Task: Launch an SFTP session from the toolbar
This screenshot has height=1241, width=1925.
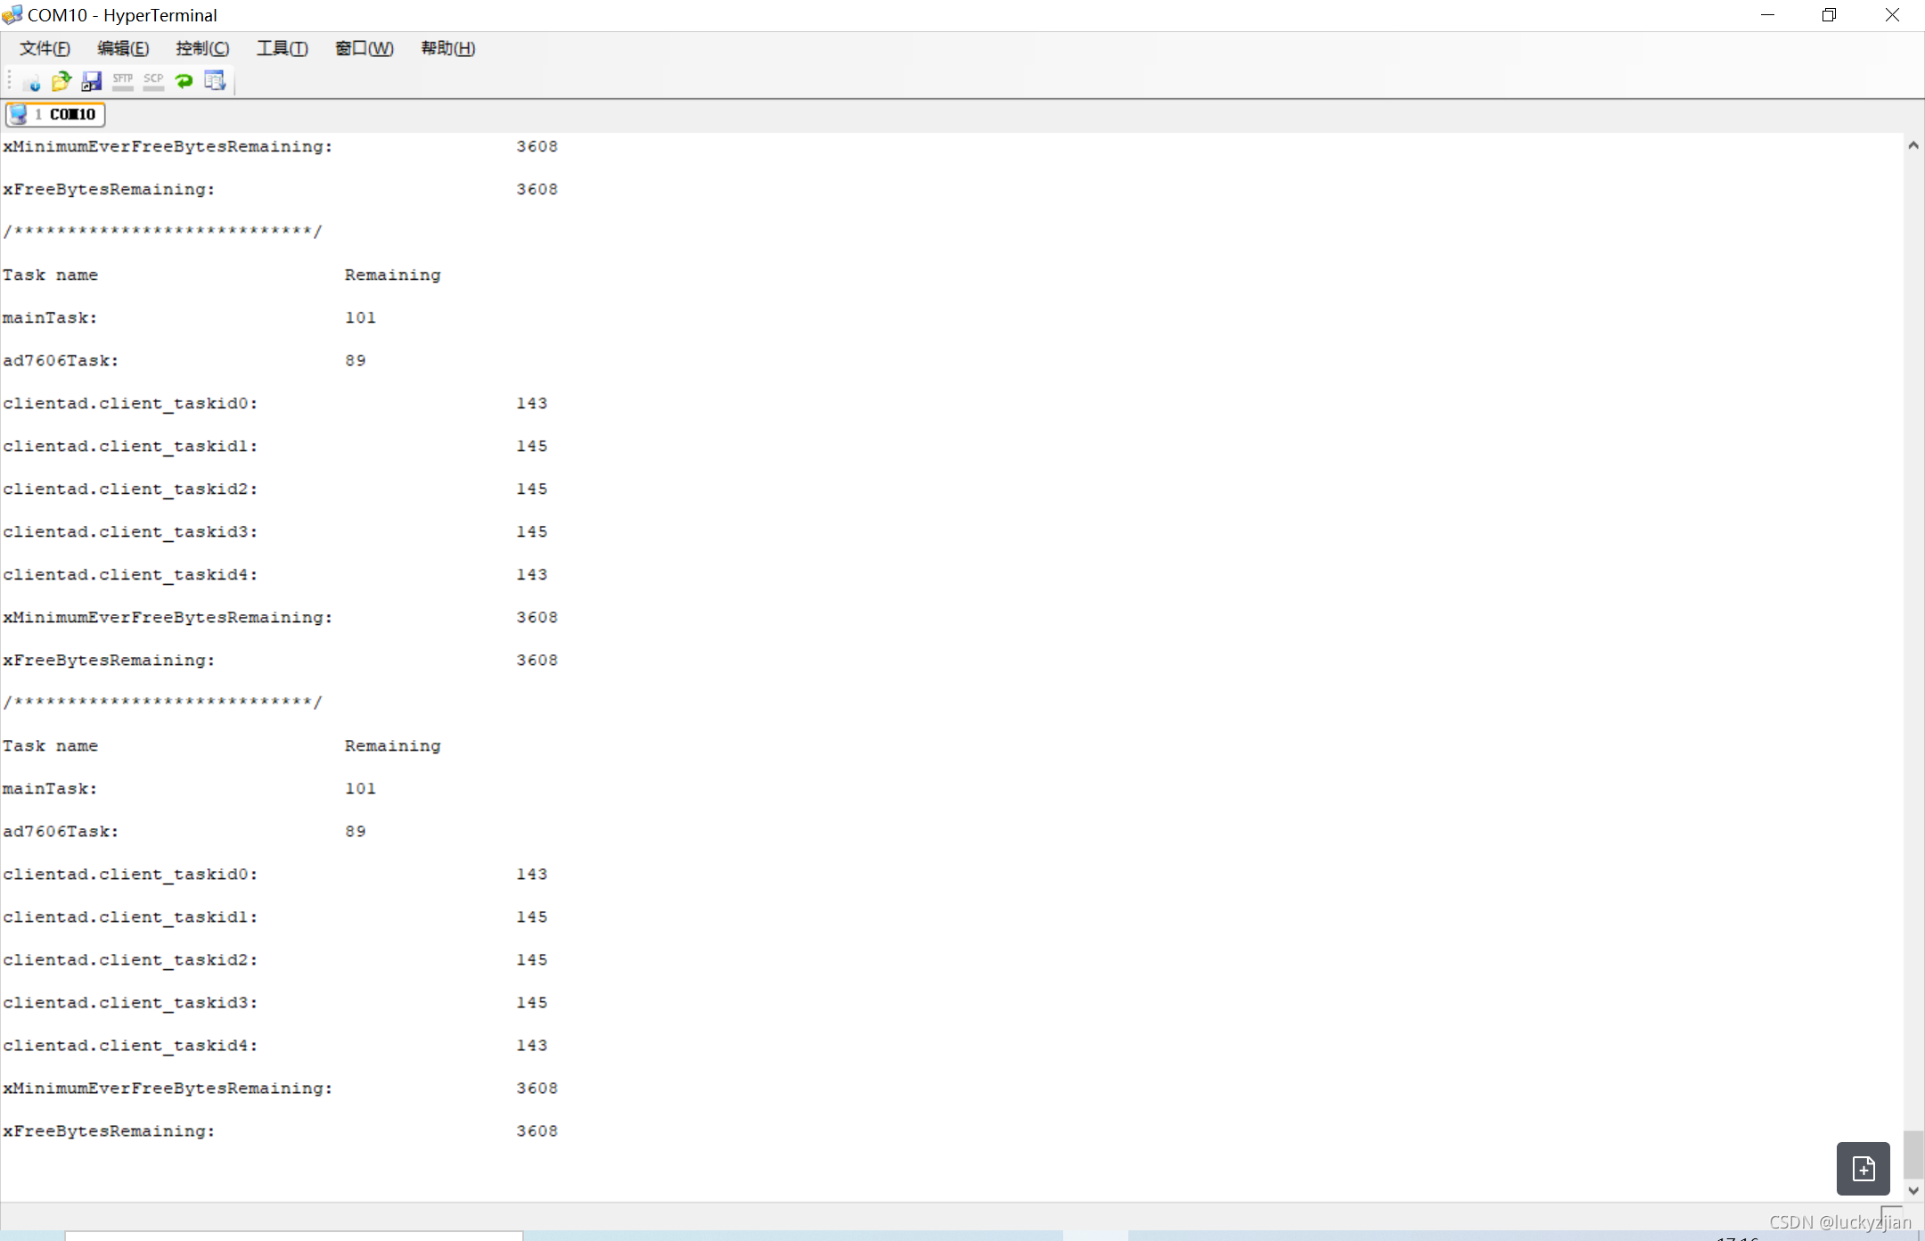Action: (x=122, y=81)
